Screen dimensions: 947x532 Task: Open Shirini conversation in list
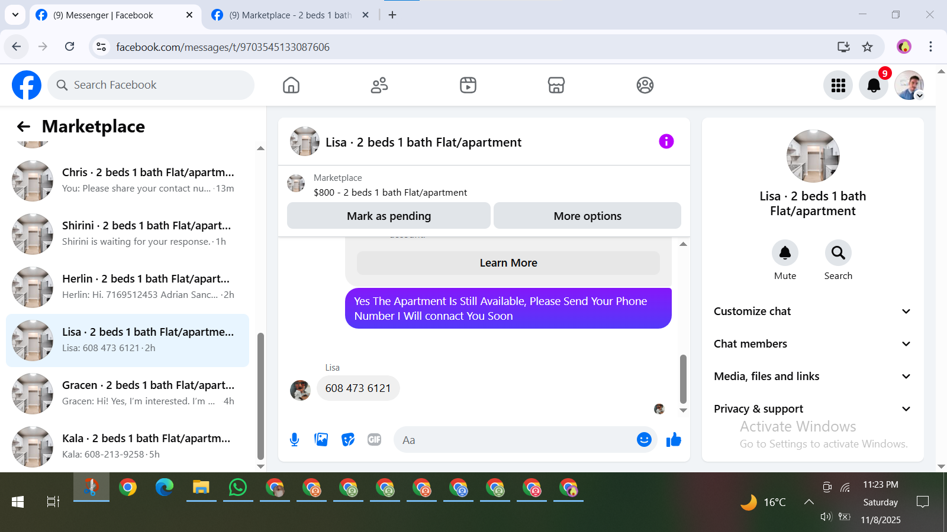click(x=127, y=233)
